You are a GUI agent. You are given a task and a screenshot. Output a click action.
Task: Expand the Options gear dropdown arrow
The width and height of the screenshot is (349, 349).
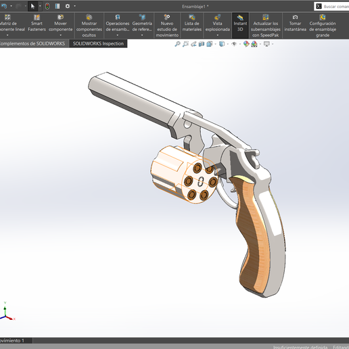tap(74, 6)
